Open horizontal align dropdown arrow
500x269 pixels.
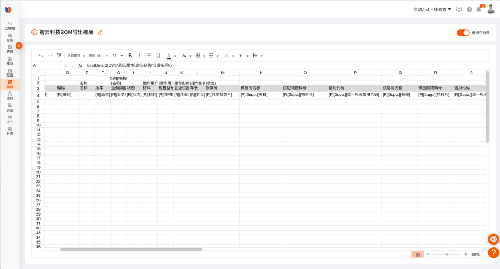233,56
